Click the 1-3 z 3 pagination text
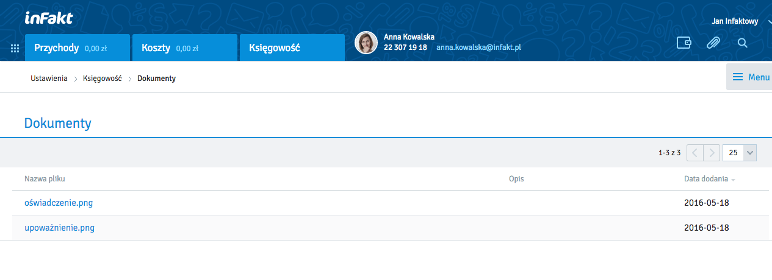The height and width of the screenshot is (280, 772). coord(669,153)
